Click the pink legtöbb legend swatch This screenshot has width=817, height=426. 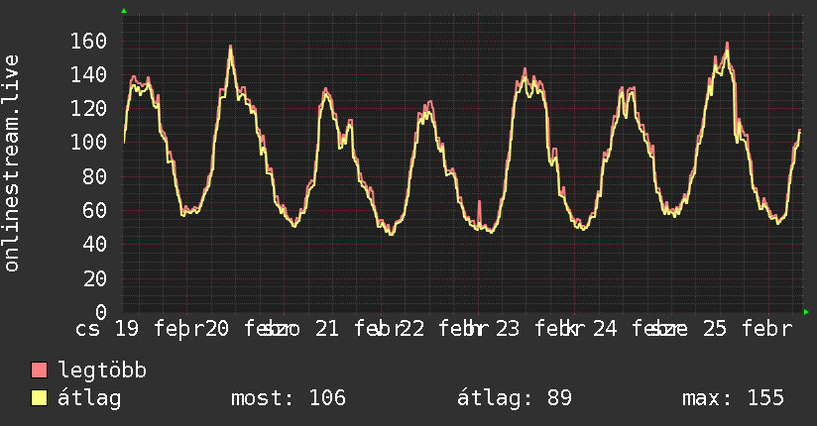click(x=39, y=370)
